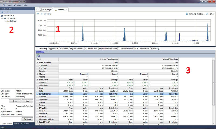
Task: Close the AMDnic tab
Action: click(x=67, y=9)
